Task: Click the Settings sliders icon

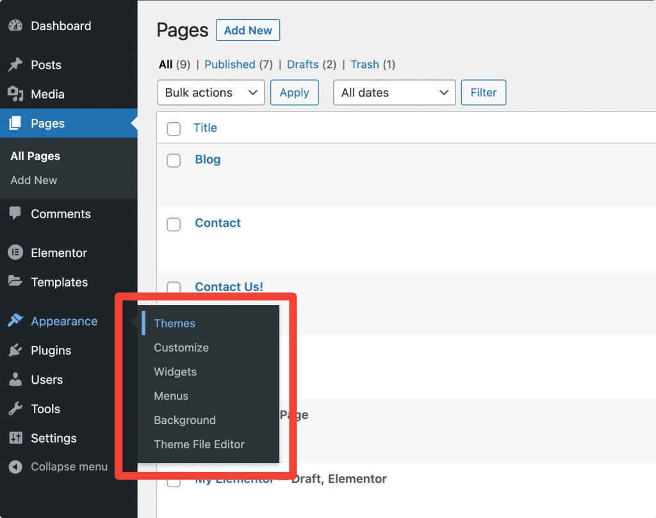Action: (15, 437)
